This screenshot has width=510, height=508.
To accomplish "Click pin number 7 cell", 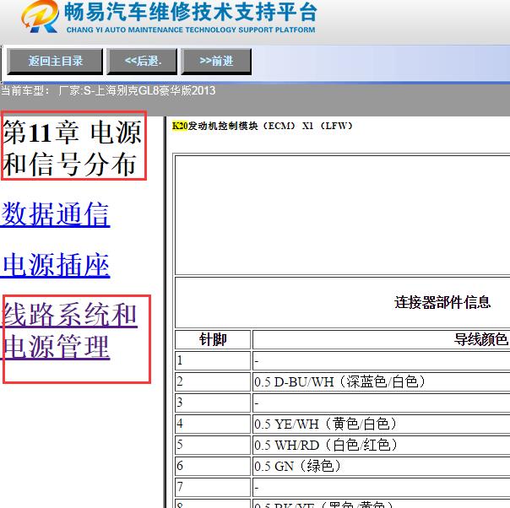I will click(213, 487).
